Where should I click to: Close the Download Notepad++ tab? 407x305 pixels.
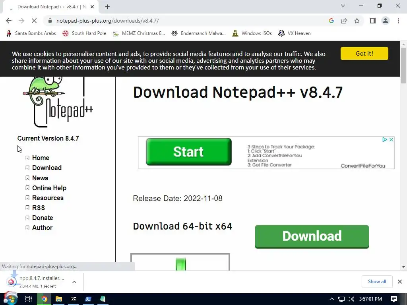click(x=92, y=7)
